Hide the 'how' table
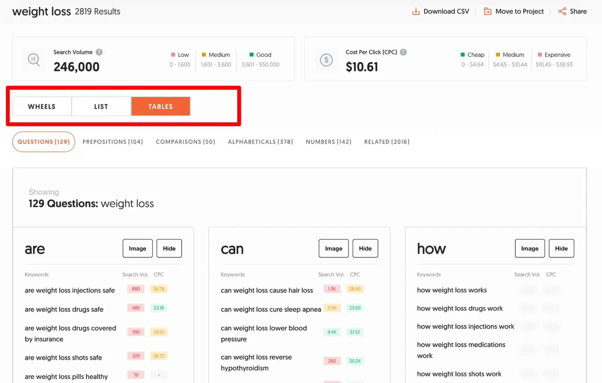This screenshot has width=602, height=383. click(561, 248)
